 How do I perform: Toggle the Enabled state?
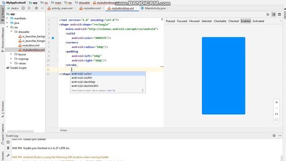point(246,21)
